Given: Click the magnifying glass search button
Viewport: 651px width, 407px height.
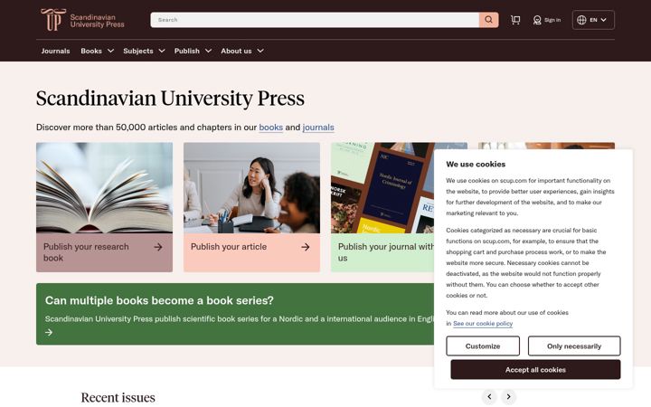Looking at the screenshot, I should (x=488, y=20).
